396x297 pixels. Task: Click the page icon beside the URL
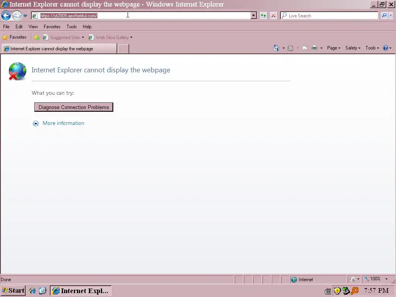[x=35, y=15]
